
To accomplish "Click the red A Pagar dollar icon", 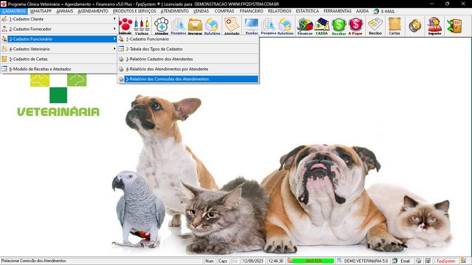I will (x=356, y=26).
